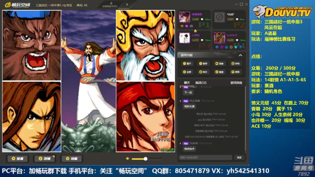
Task: Click the first red badge under P1
Action: 182,26
